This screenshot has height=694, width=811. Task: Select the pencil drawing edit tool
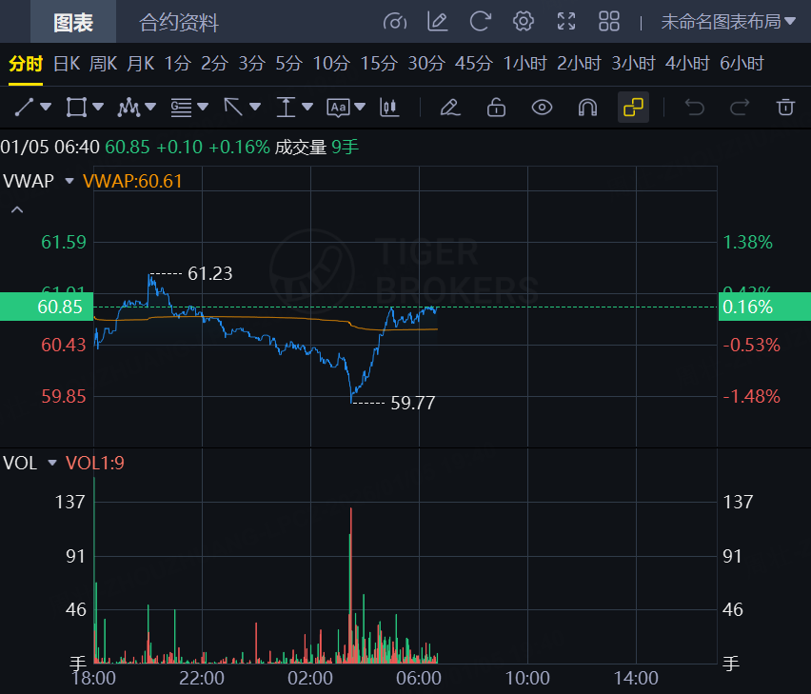tap(450, 108)
